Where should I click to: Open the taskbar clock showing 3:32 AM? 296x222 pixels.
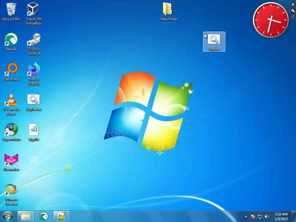pos(281,217)
